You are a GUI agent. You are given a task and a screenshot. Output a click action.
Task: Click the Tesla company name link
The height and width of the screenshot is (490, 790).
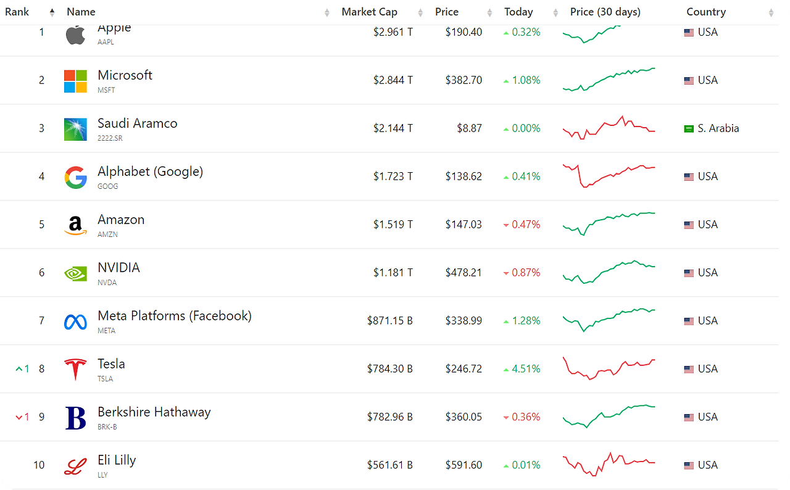click(111, 364)
